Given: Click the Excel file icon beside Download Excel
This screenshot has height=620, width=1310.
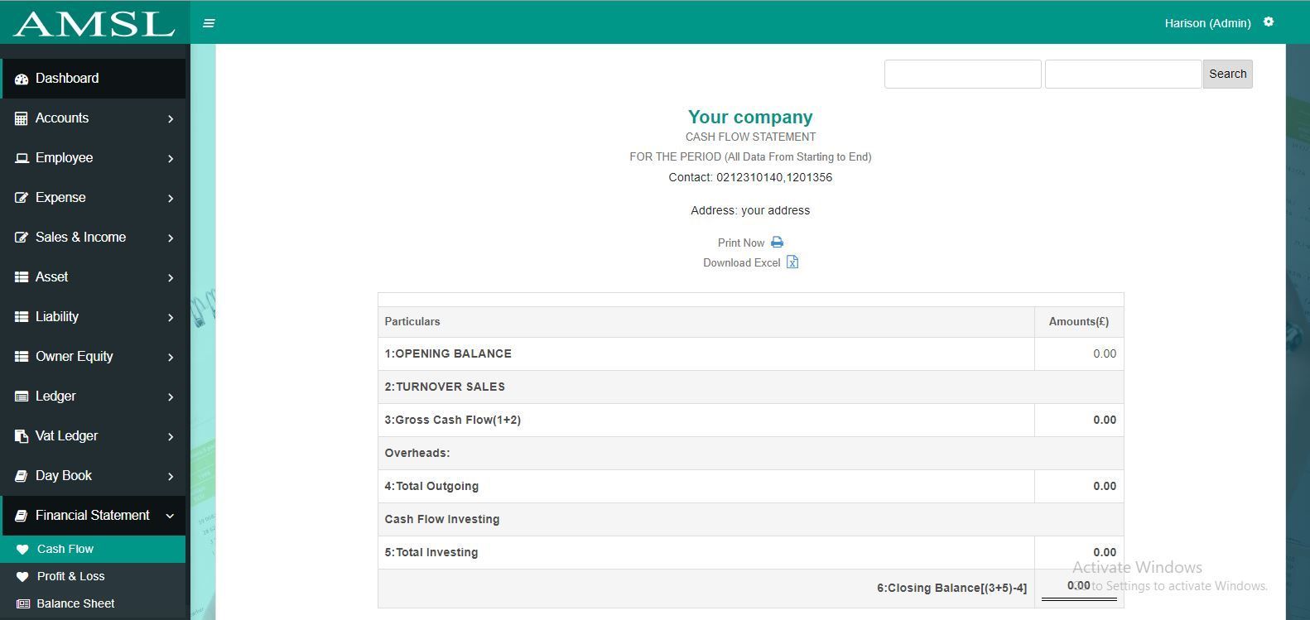Looking at the screenshot, I should [x=792, y=262].
